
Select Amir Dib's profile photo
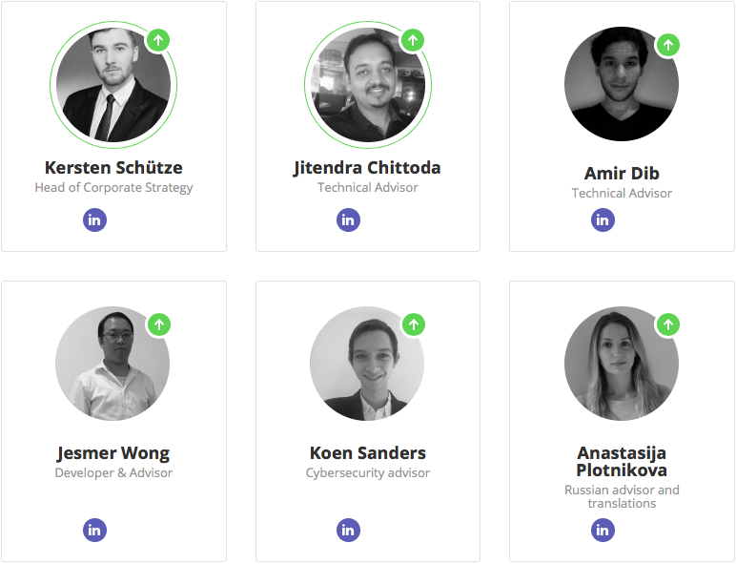622,84
